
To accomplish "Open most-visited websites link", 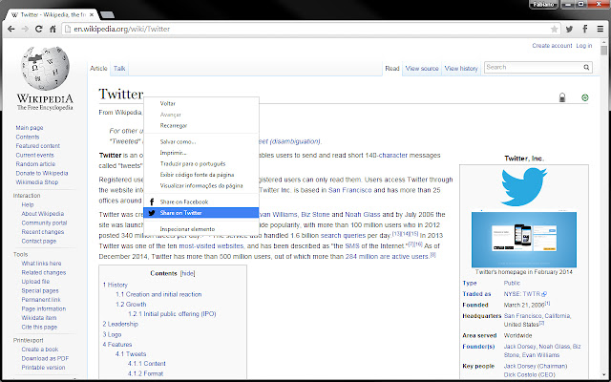I will tap(211, 246).
